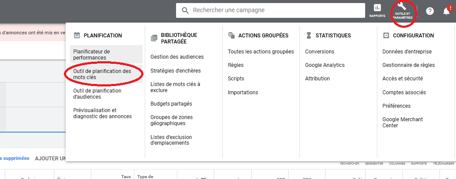Open Outil de planification des mots clés
The width and height of the screenshot is (456, 179).
[102, 74]
